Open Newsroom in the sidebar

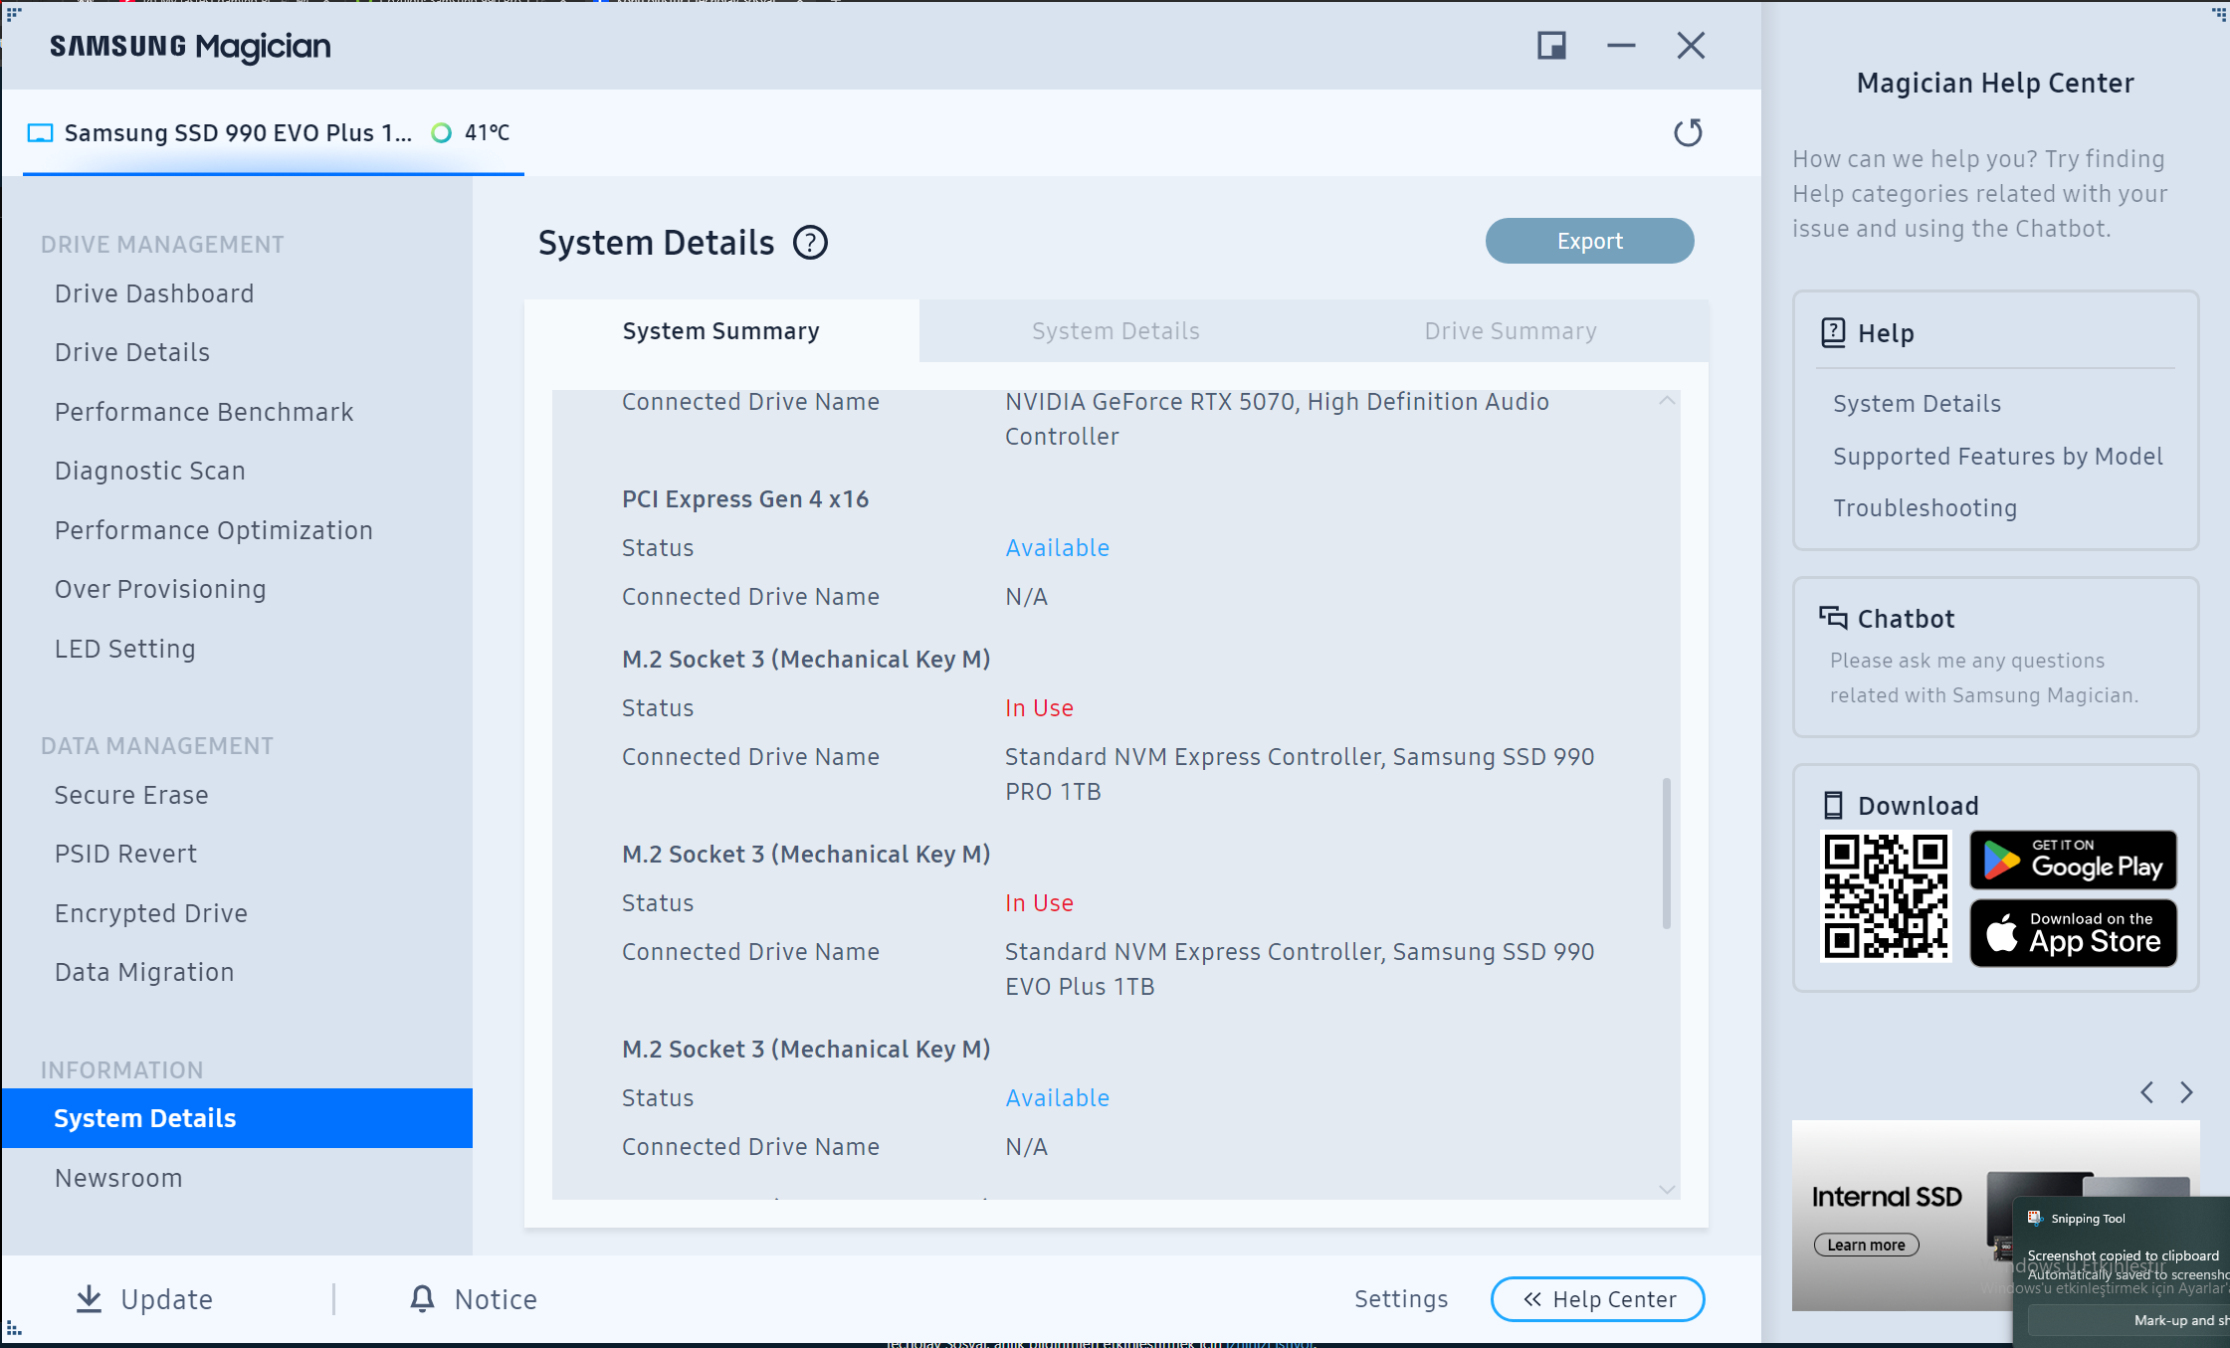(x=118, y=1178)
